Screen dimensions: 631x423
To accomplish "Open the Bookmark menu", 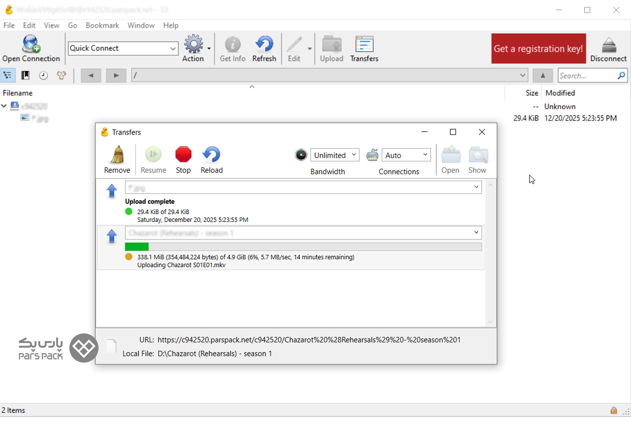I will click(x=102, y=25).
